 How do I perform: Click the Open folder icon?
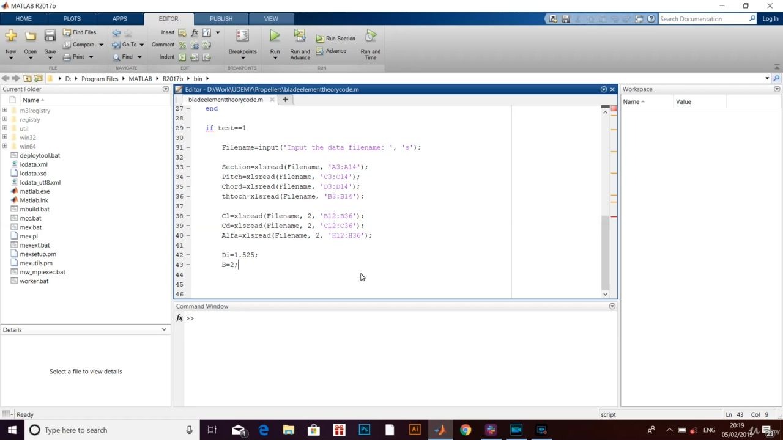coord(30,36)
